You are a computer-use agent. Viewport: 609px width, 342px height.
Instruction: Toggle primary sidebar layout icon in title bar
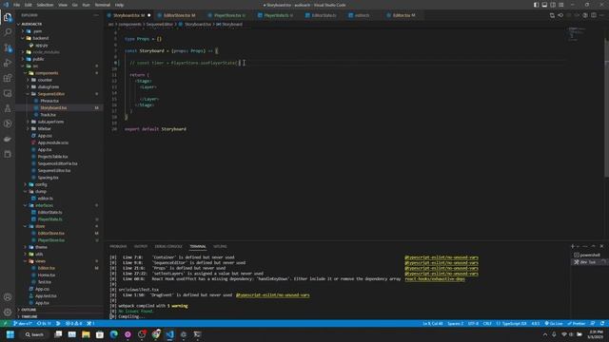pyautogui.click(x=536, y=5)
